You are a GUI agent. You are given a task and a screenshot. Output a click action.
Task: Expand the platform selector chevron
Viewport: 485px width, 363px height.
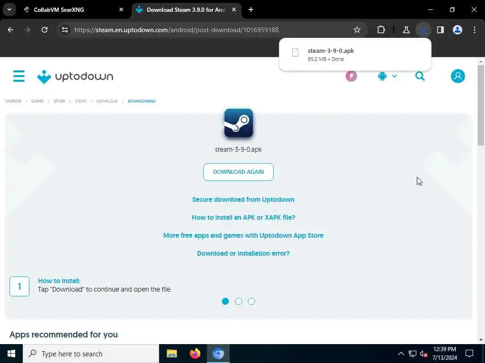(395, 76)
